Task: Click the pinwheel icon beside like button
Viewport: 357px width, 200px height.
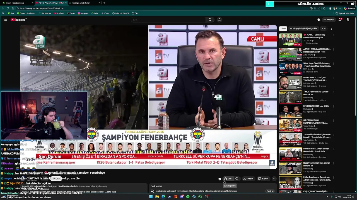Action: pos(219,179)
